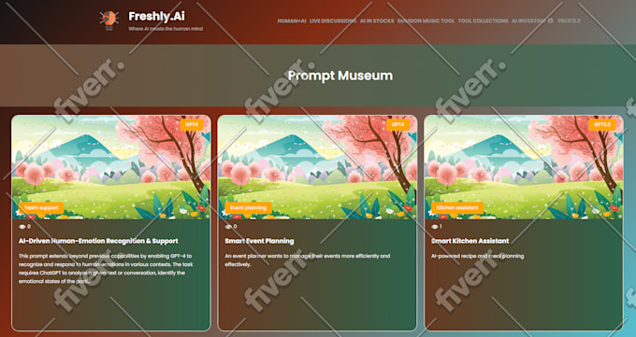636x337 pixels.
Task: Select EMOTION MUSIC TOOL nav item
Action: (x=426, y=21)
